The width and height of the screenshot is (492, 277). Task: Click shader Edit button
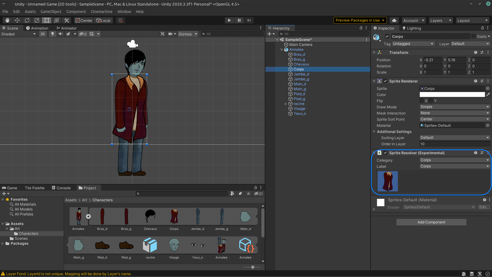click(x=484, y=207)
